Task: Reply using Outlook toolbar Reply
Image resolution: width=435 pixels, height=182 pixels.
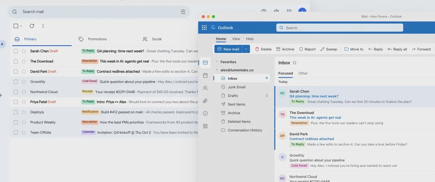Action: tap(375, 49)
